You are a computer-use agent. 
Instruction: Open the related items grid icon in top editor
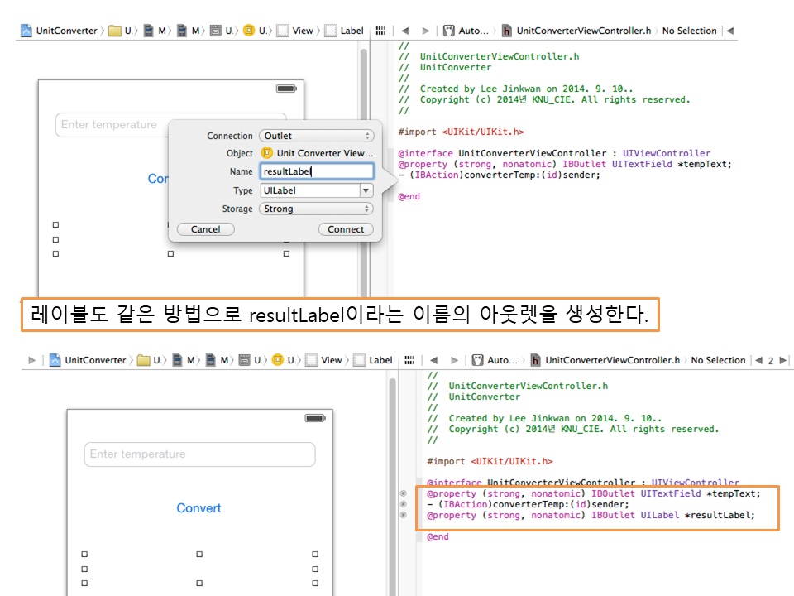tap(380, 31)
